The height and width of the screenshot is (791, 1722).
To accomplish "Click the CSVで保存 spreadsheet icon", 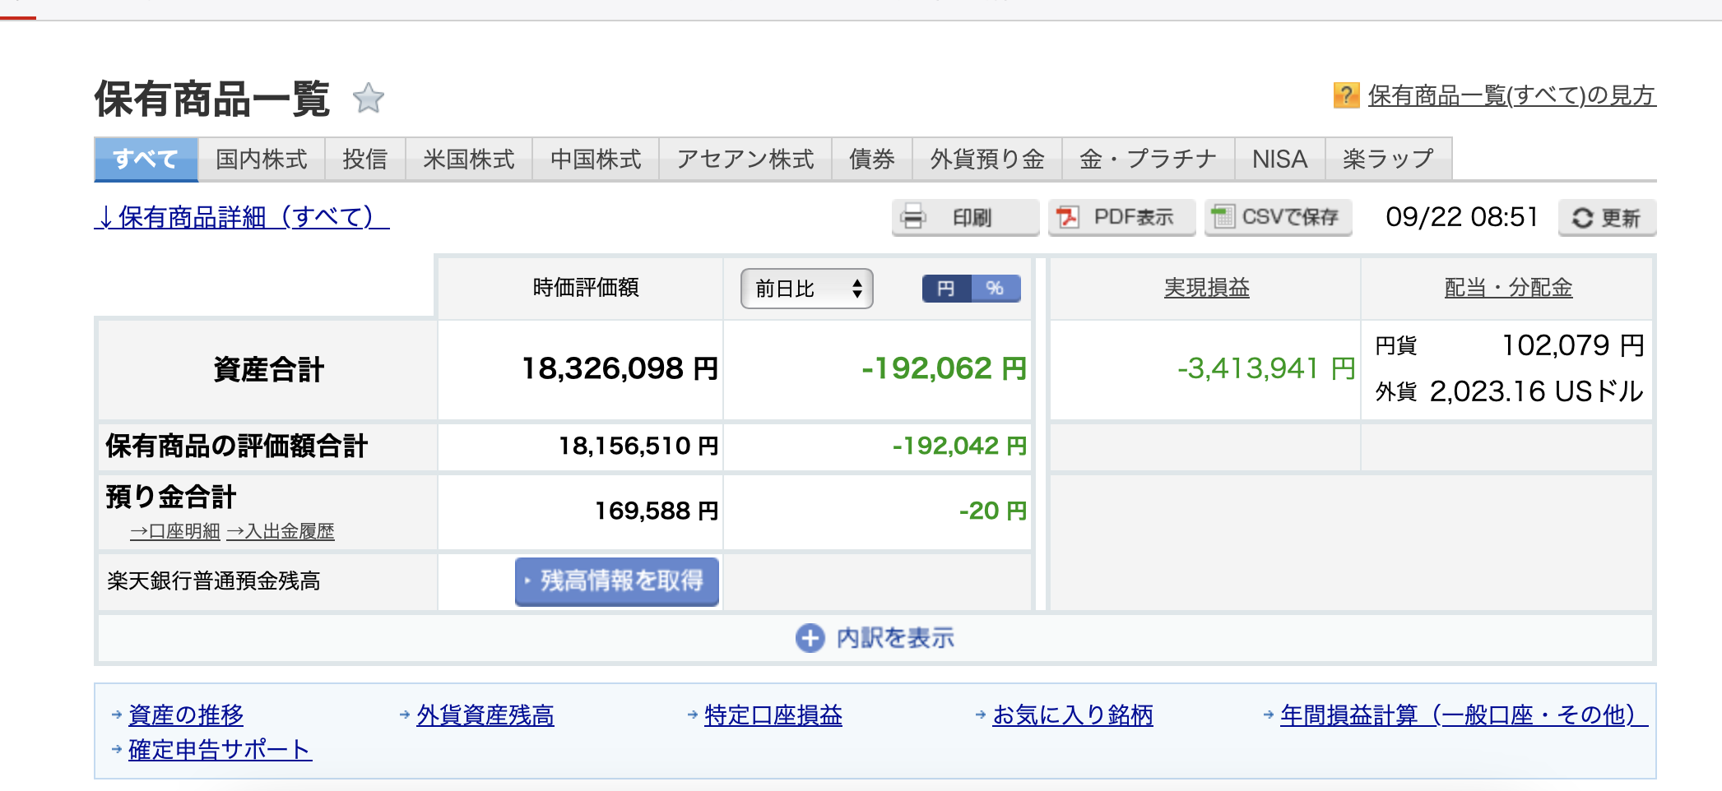I will click(x=1223, y=217).
